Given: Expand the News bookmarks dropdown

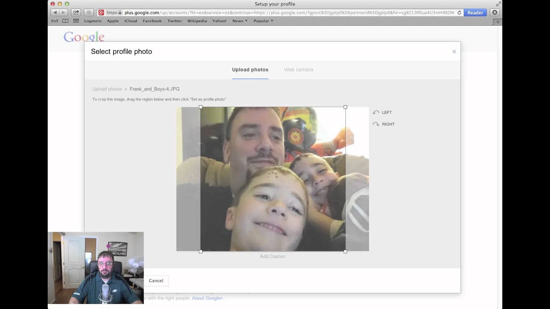Looking at the screenshot, I should click(240, 21).
